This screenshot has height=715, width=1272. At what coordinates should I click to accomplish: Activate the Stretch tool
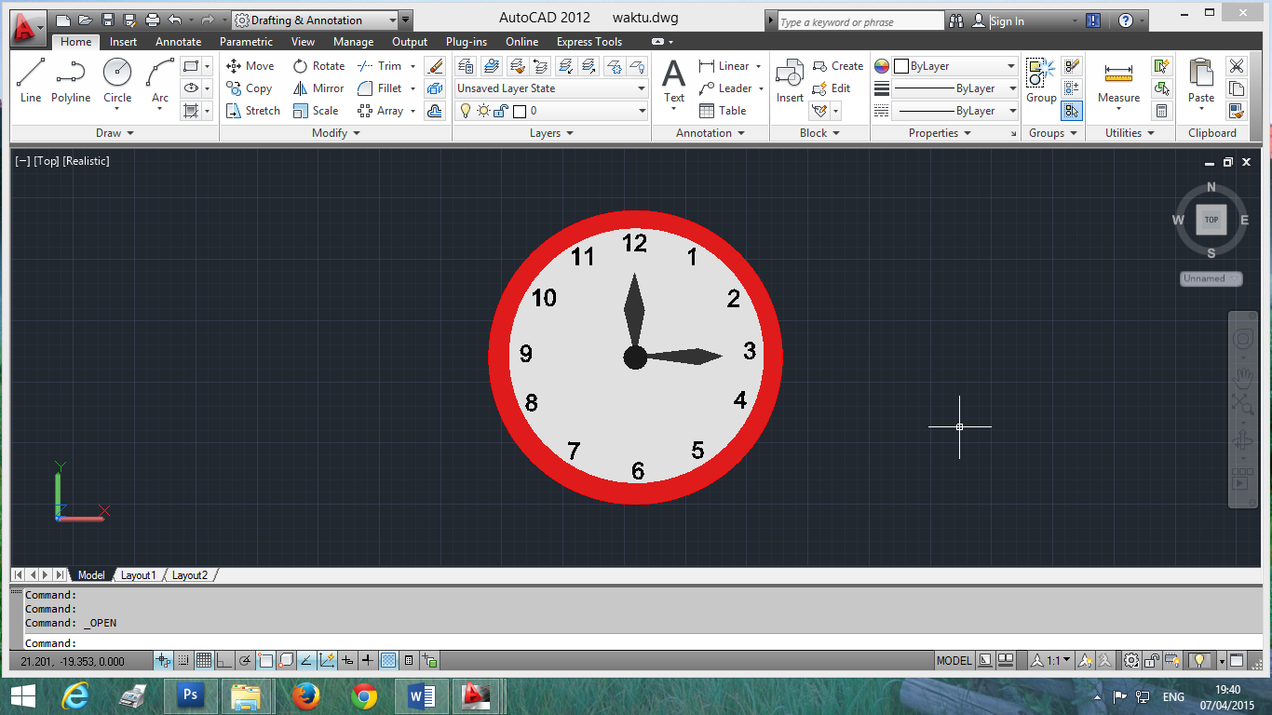tap(253, 111)
